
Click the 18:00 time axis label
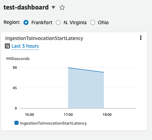click(107, 115)
